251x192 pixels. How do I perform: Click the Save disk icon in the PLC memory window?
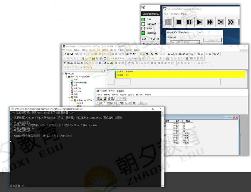click(x=105, y=98)
